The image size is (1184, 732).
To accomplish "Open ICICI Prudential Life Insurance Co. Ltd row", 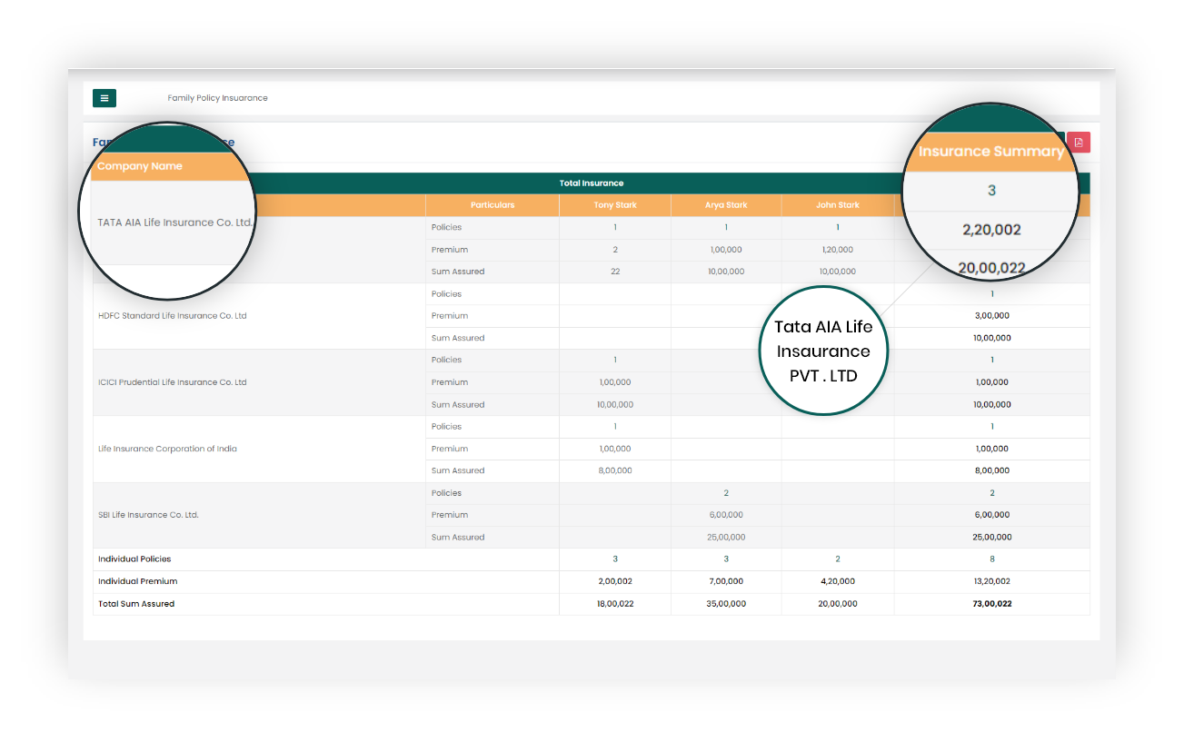I will [x=173, y=382].
